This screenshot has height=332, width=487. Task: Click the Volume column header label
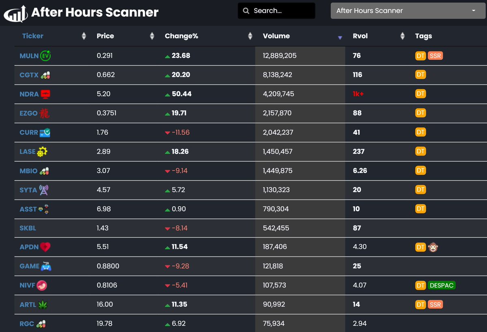pyautogui.click(x=276, y=36)
